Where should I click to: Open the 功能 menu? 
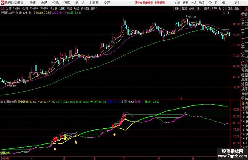click(x=177, y=3)
